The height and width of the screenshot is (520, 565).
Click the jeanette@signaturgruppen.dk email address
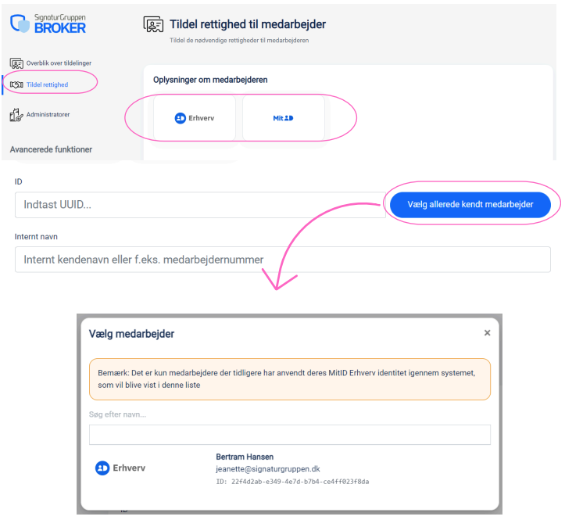268,469
